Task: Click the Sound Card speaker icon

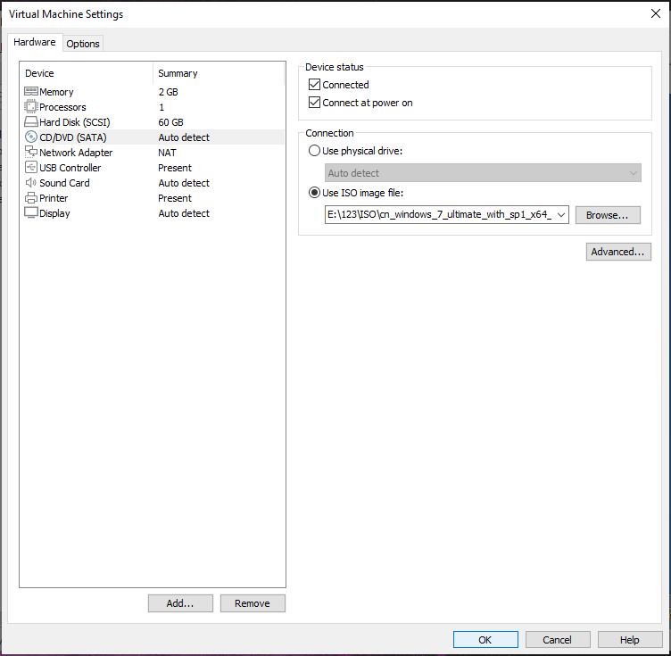Action: (x=31, y=183)
